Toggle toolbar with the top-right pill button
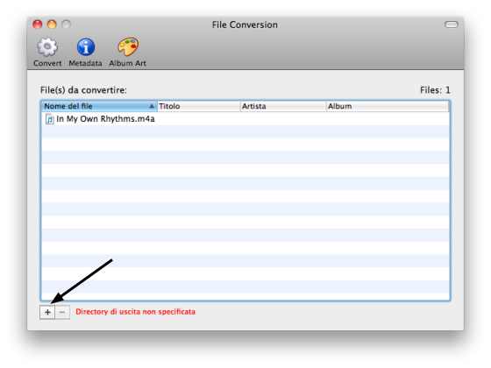Image resolution: width=491 pixels, height=368 pixels. (x=452, y=25)
